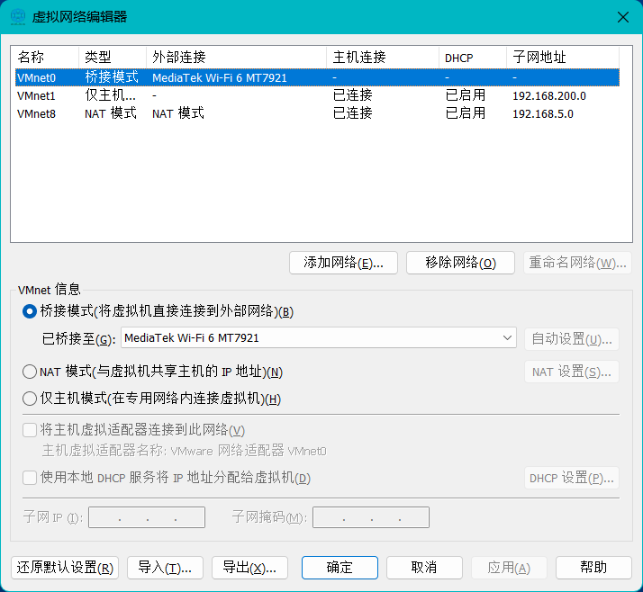643x592 pixels.
Task: Click the Virtual Network Editor title bar icon
Action: click(18, 16)
